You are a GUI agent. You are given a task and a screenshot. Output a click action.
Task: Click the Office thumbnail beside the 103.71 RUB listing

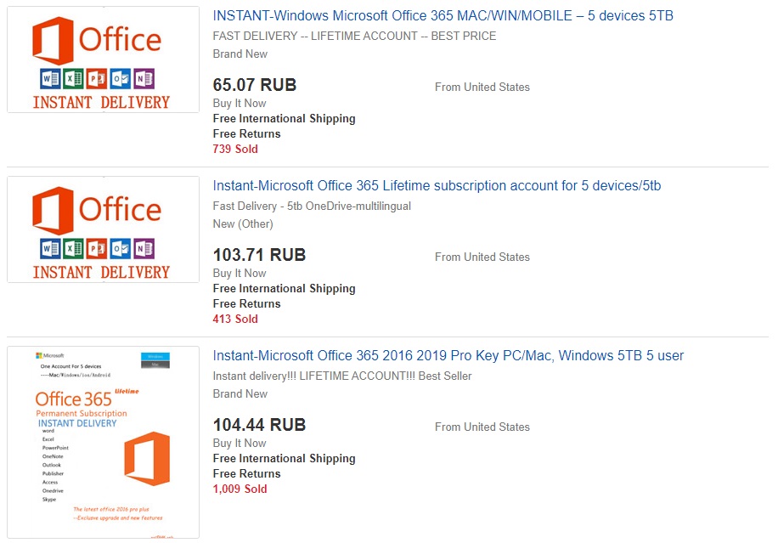(x=103, y=229)
